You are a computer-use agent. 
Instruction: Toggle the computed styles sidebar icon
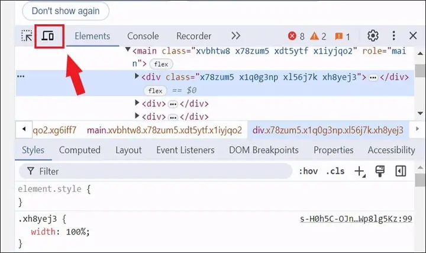point(401,171)
